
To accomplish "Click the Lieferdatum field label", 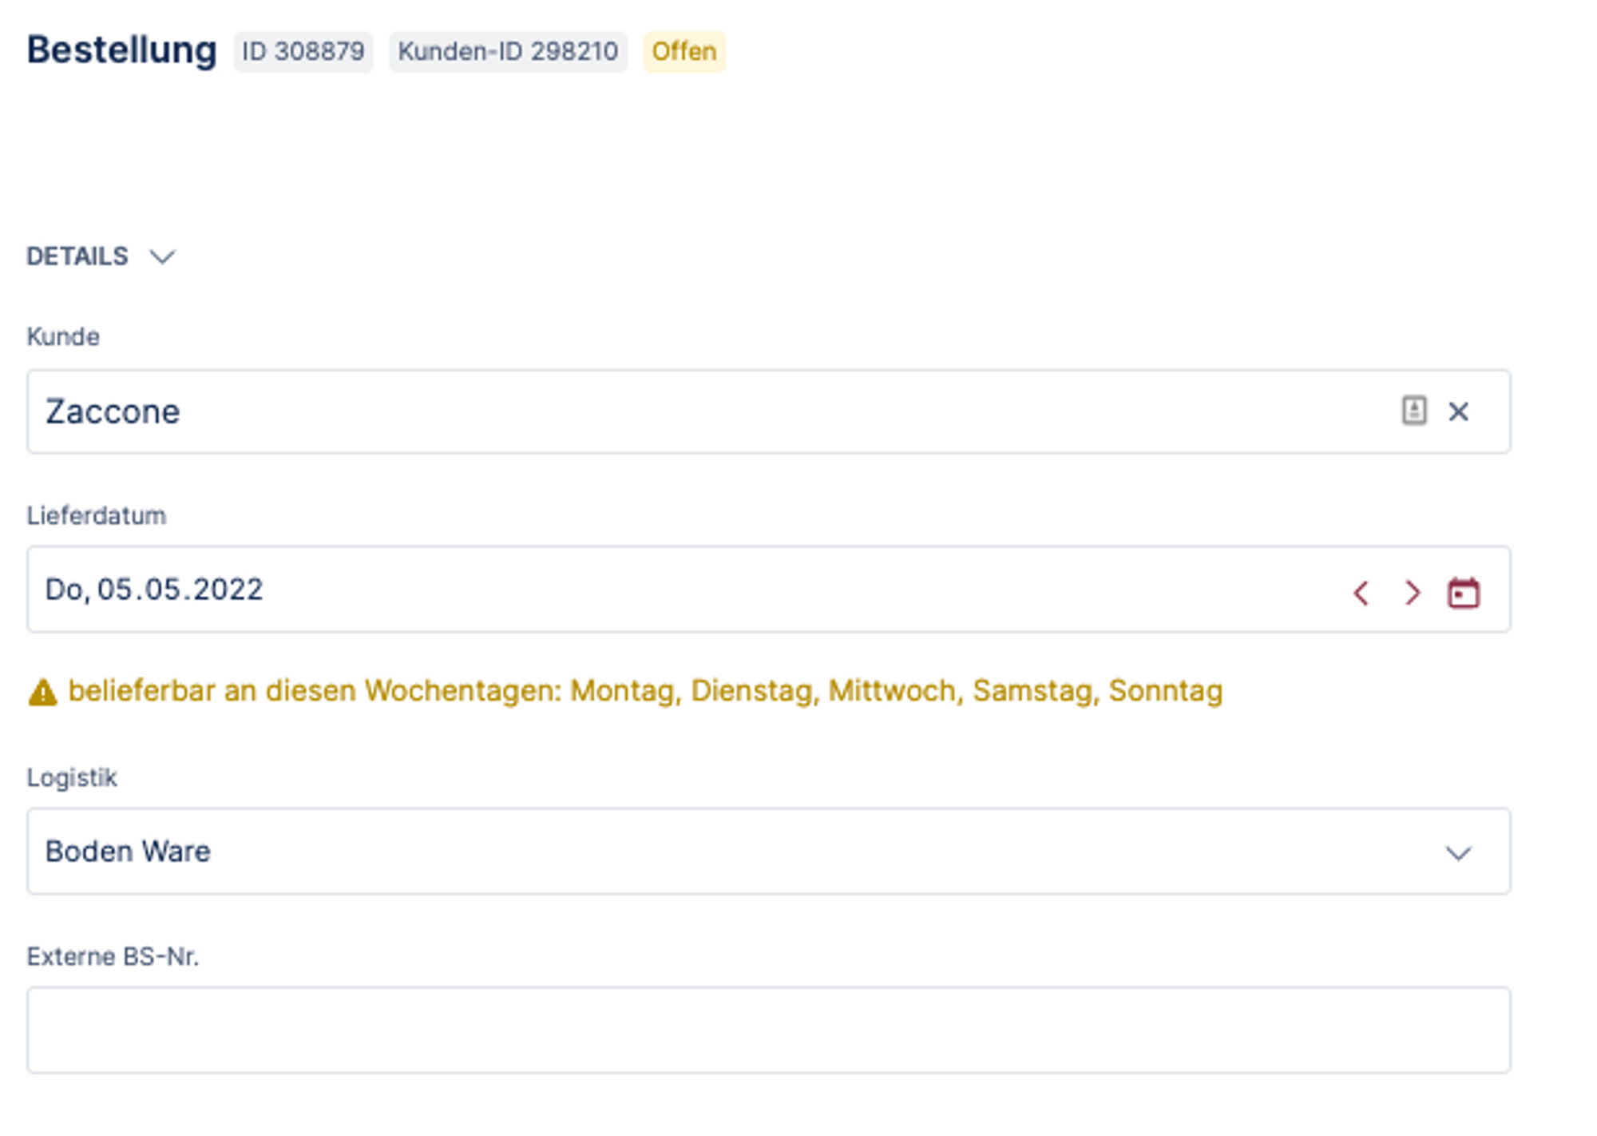I will tap(97, 515).
